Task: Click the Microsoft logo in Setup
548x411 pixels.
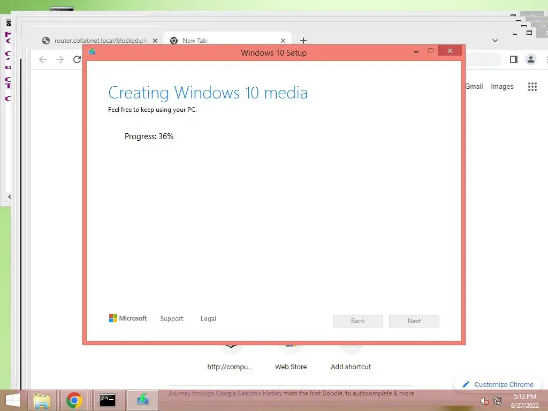Action: 128,318
